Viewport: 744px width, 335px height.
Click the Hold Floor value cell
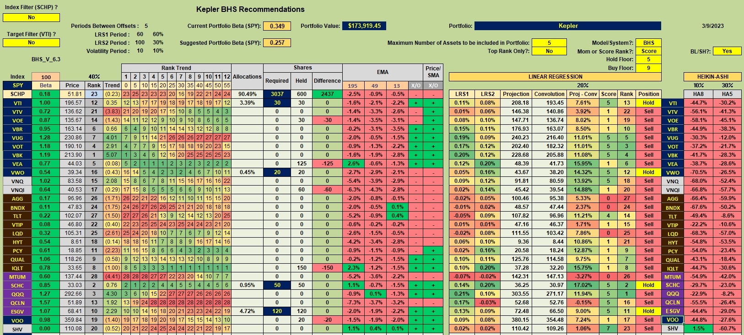pos(648,59)
